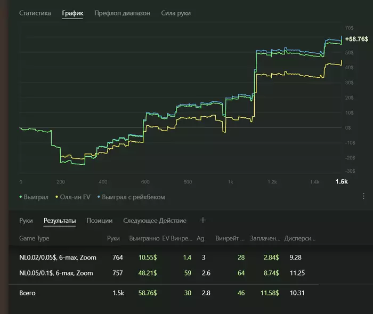Sort by Винрейт column header
Viewport: 373px width, 314px height.
click(230, 238)
